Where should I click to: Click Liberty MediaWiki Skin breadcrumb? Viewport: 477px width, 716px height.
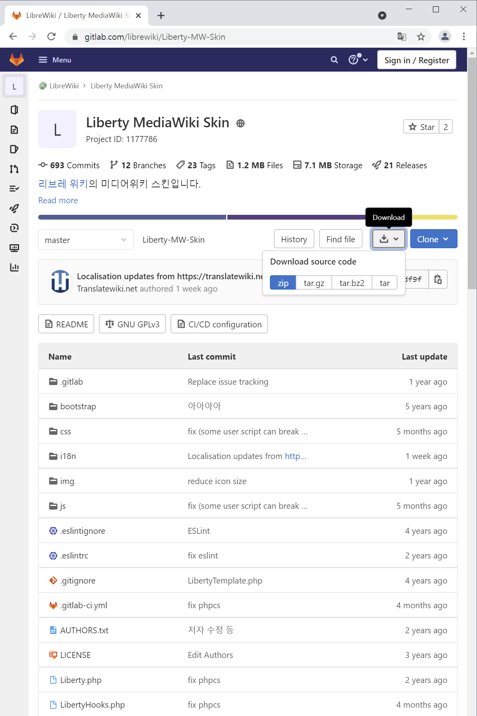tap(126, 86)
